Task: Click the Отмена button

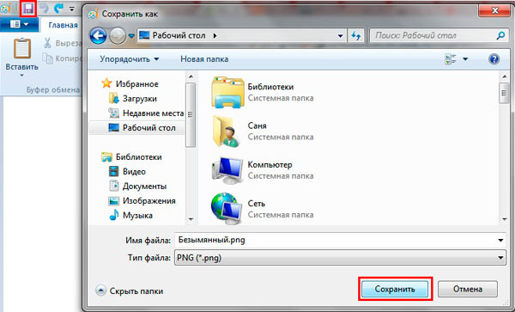Action: [x=468, y=290]
